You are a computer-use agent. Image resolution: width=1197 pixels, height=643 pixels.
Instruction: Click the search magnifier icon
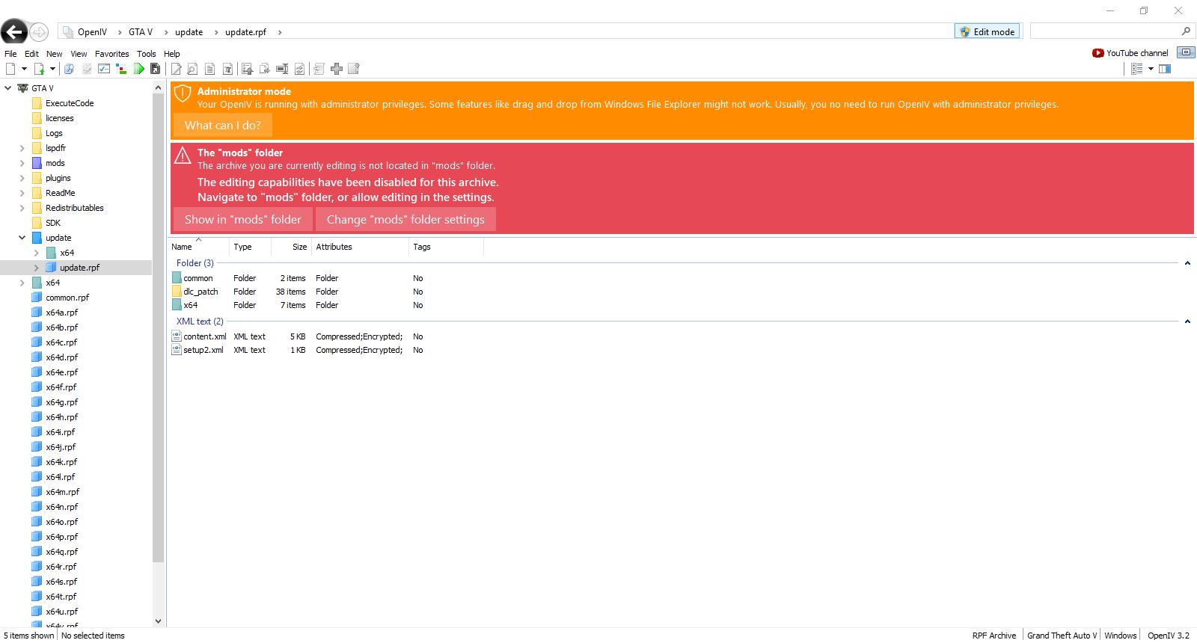(x=1186, y=31)
